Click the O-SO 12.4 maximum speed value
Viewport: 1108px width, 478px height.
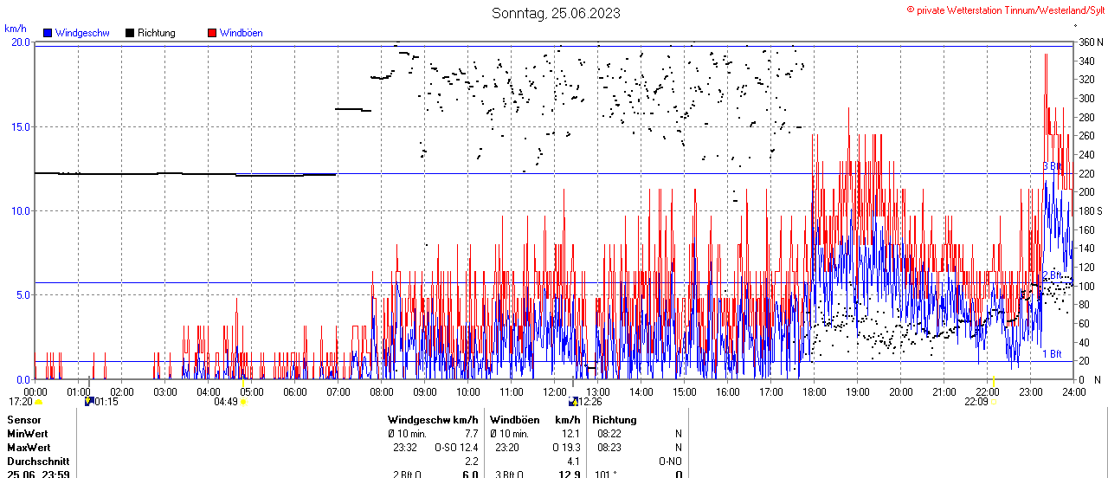[456, 448]
